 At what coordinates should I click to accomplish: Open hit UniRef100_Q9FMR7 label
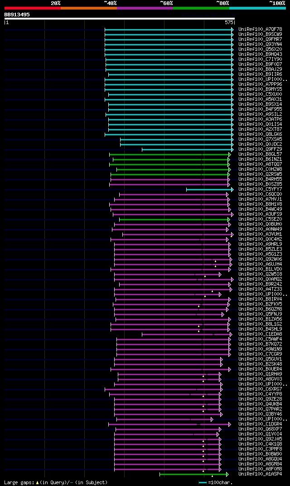click(x=260, y=40)
